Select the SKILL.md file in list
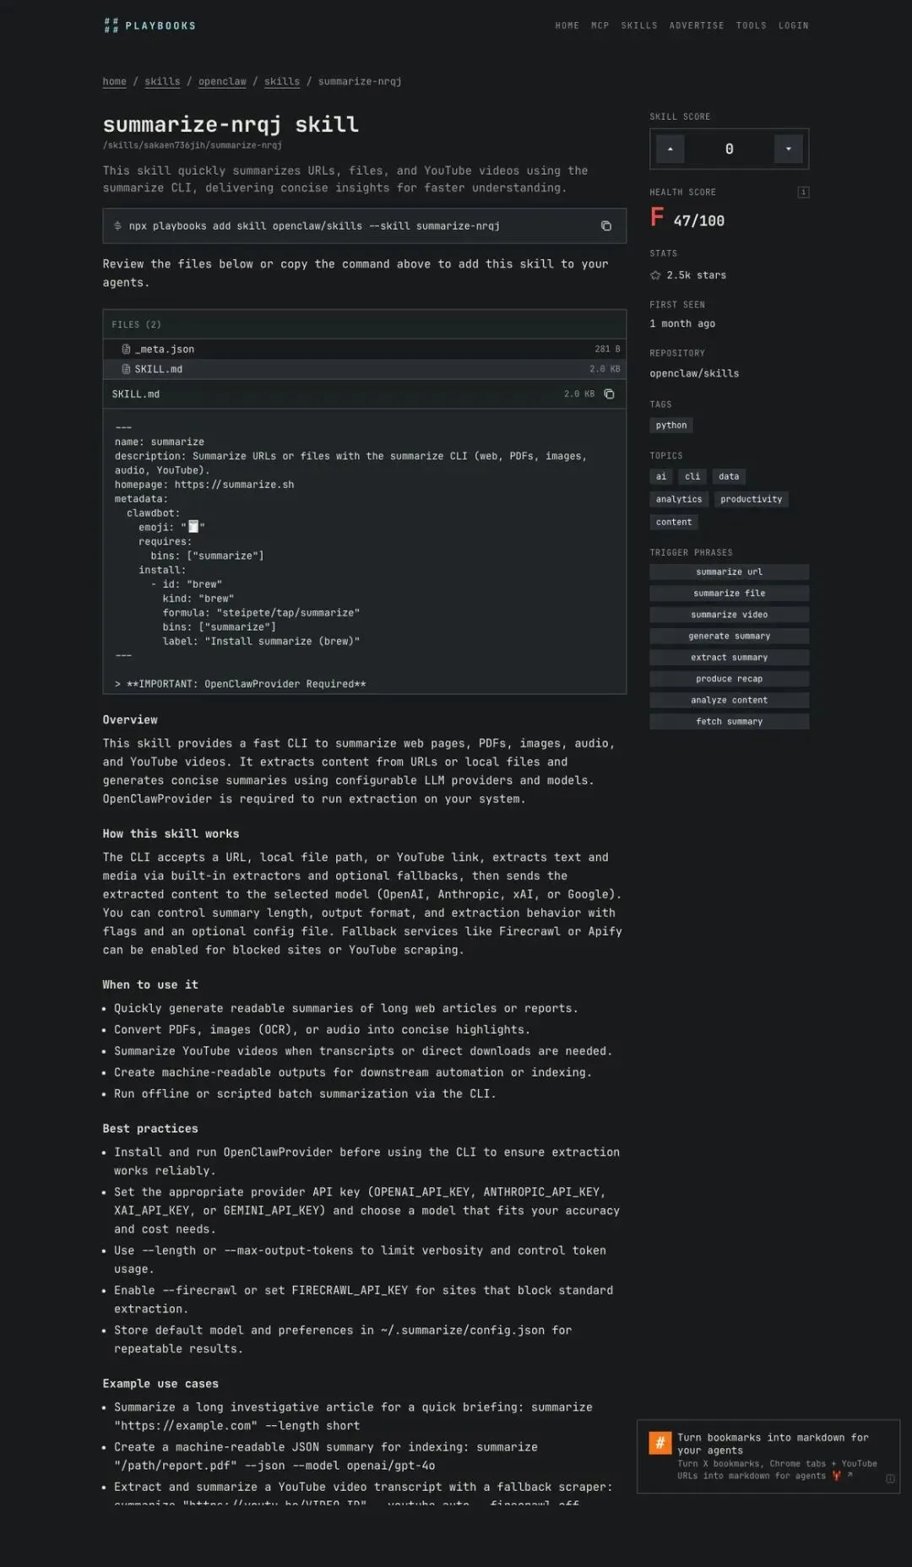Viewport: 912px width, 1567px height. (158, 369)
